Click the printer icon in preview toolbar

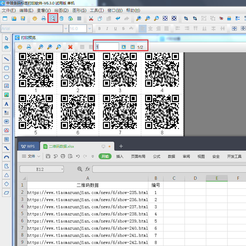[29, 47]
